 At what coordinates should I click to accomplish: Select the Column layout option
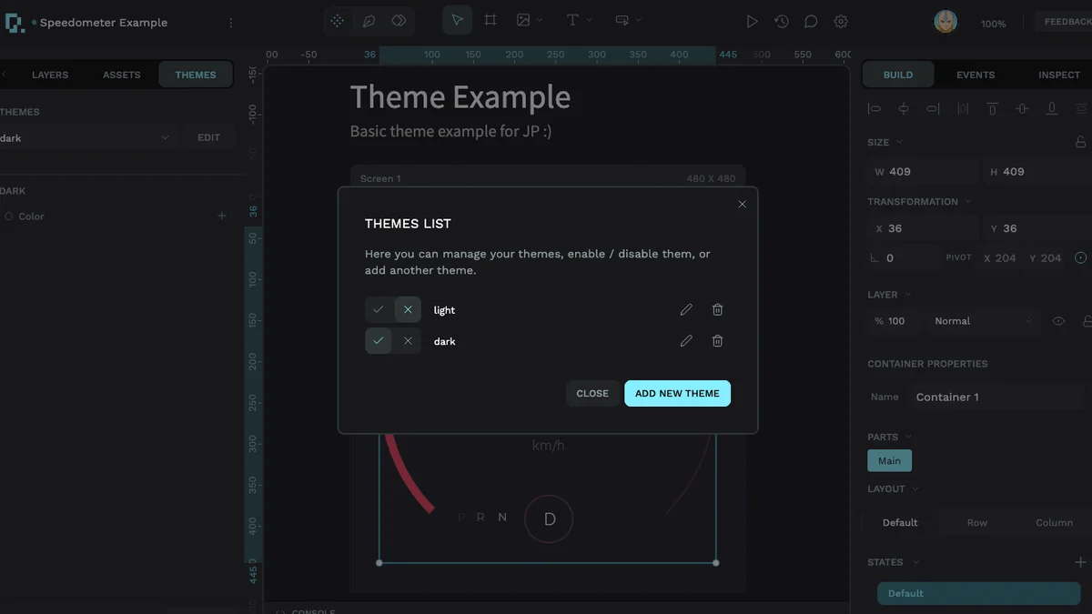(1054, 522)
